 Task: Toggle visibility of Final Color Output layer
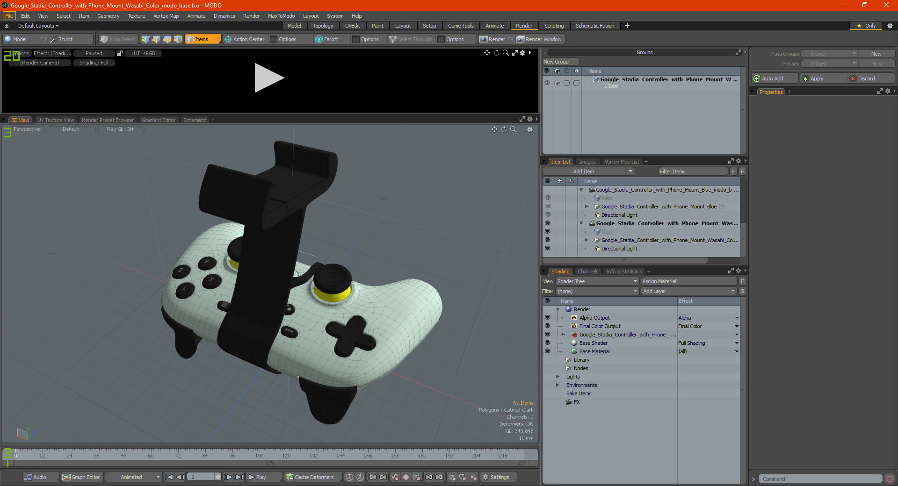tap(547, 326)
